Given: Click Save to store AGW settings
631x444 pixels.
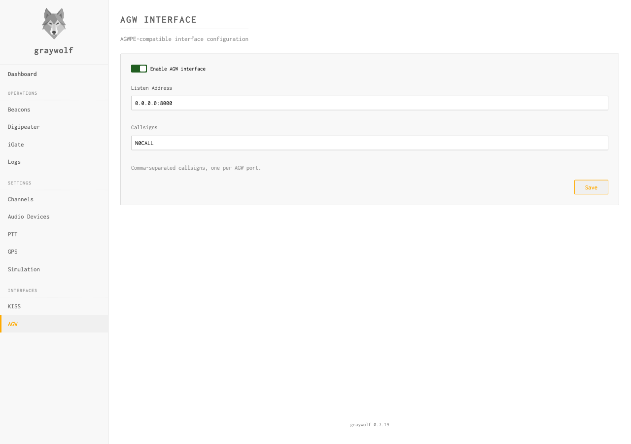Looking at the screenshot, I should coord(591,187).
